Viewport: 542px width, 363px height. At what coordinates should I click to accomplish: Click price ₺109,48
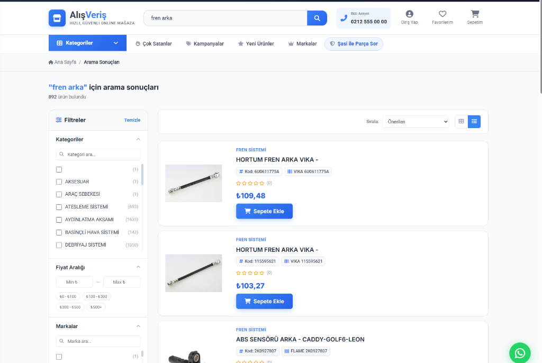(250, 196)
